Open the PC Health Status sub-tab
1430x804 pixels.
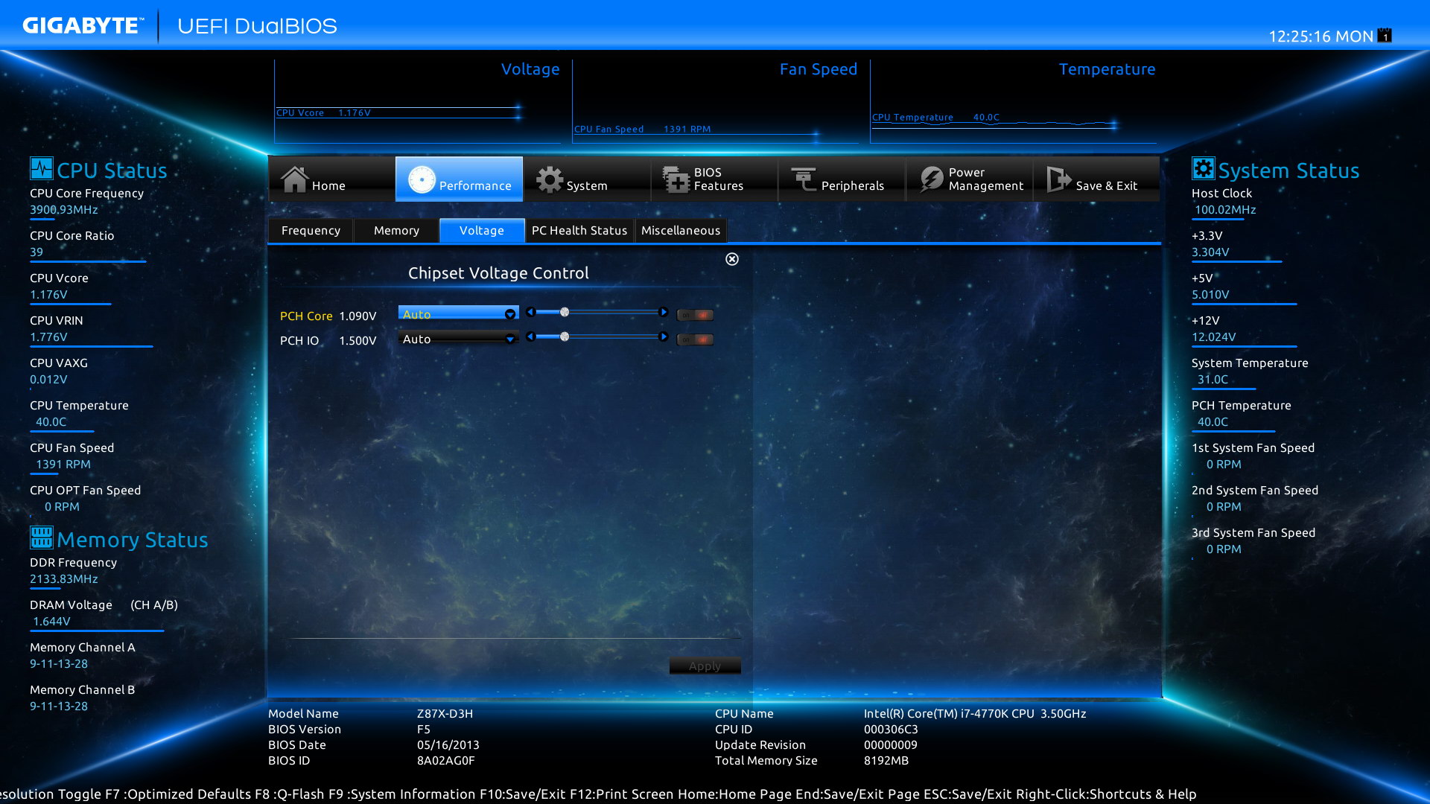[579, 231]
